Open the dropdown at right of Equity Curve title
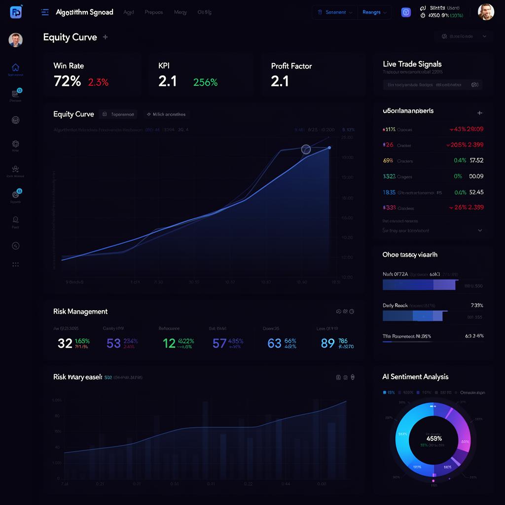This screenshot has width=505, height=505. pyautogui.click(x=463, y=36)
